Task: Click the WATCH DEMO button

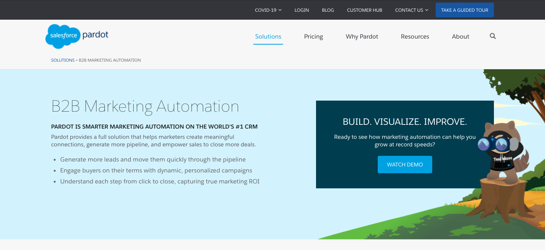Action: (405, 165)
